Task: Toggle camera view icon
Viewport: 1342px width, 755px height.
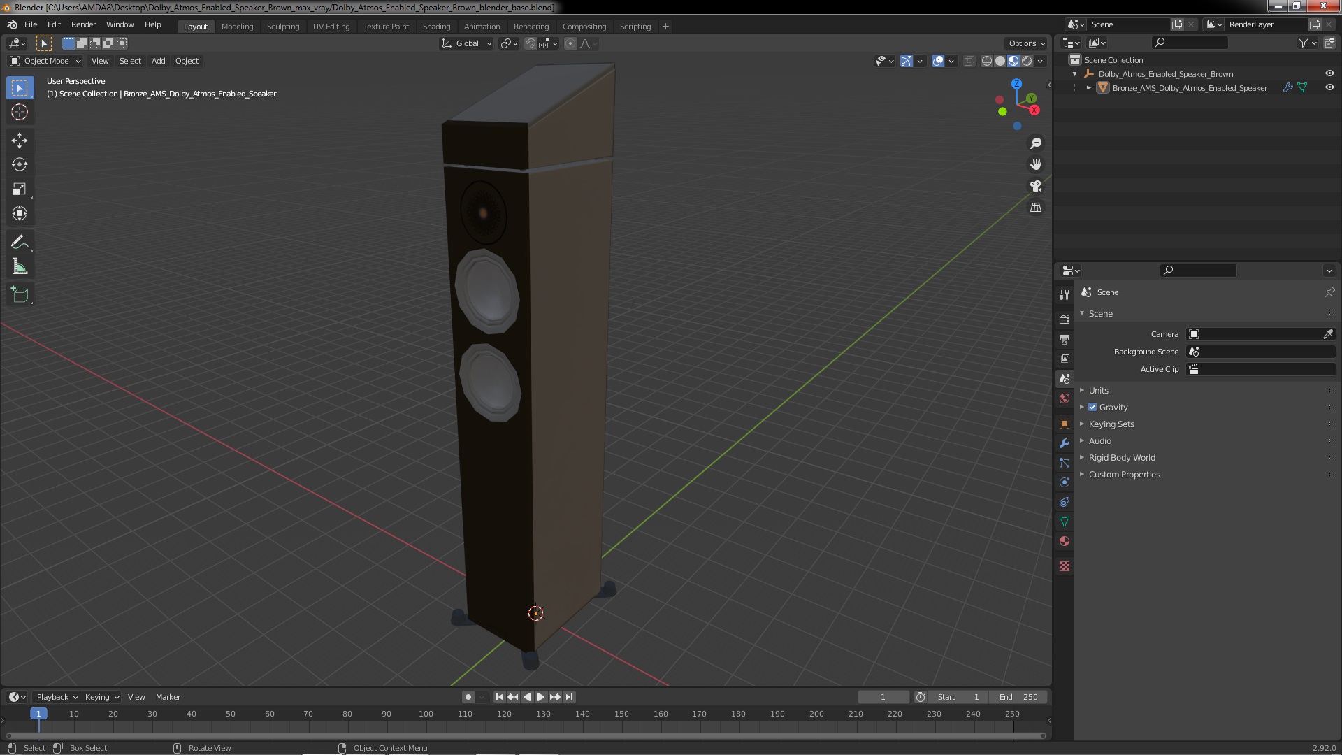Action: (1036, 186)
